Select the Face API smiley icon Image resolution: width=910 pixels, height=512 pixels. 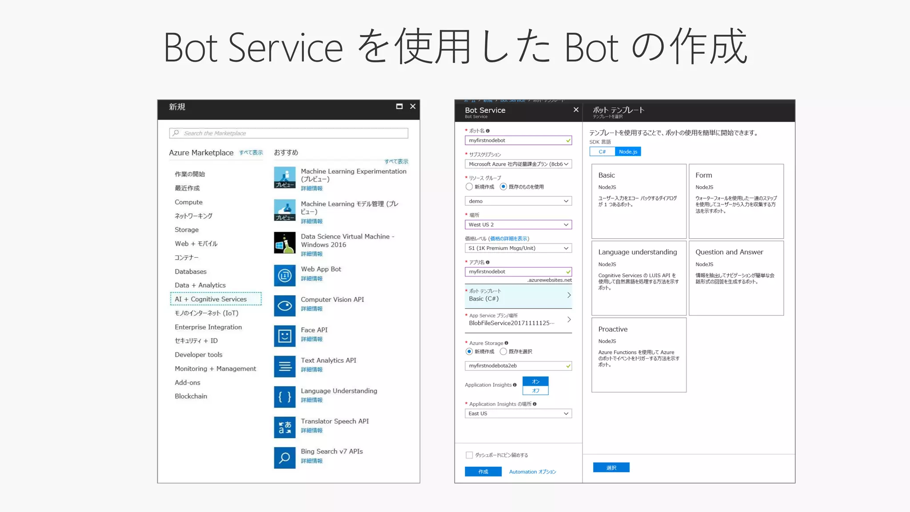click(284, 336)
